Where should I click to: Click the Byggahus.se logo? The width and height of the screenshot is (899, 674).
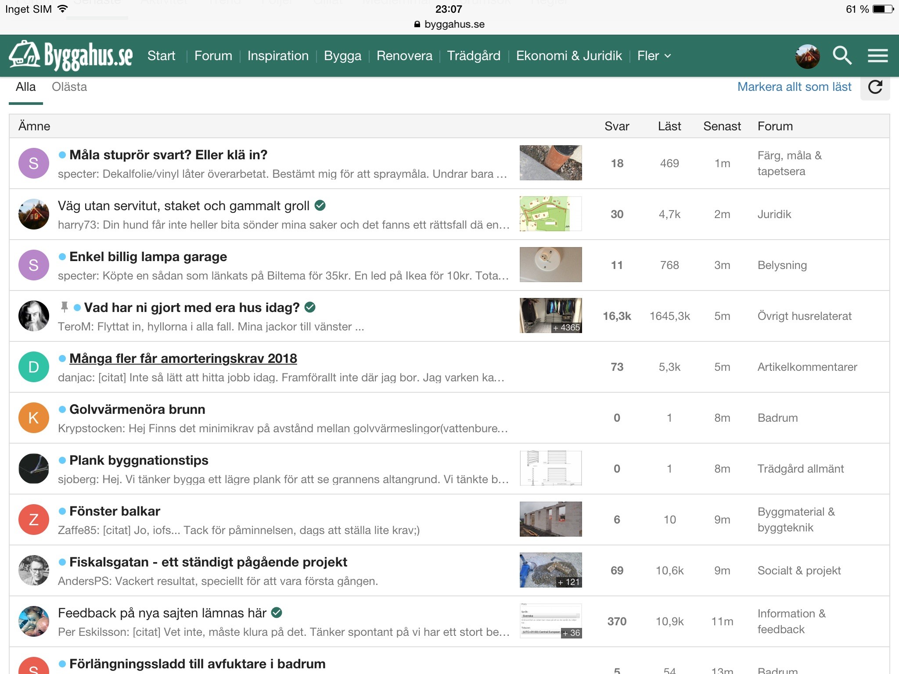click(71, 56)
